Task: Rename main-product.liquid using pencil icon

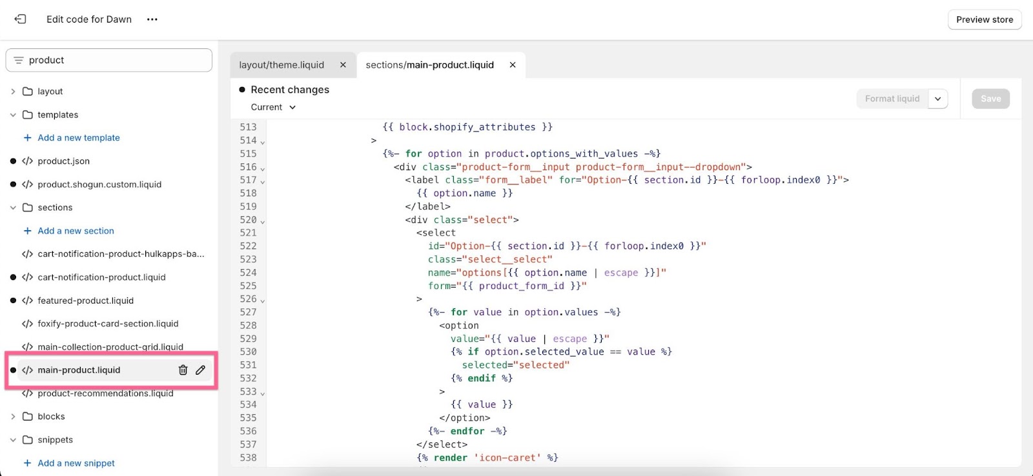Action: 201,370
